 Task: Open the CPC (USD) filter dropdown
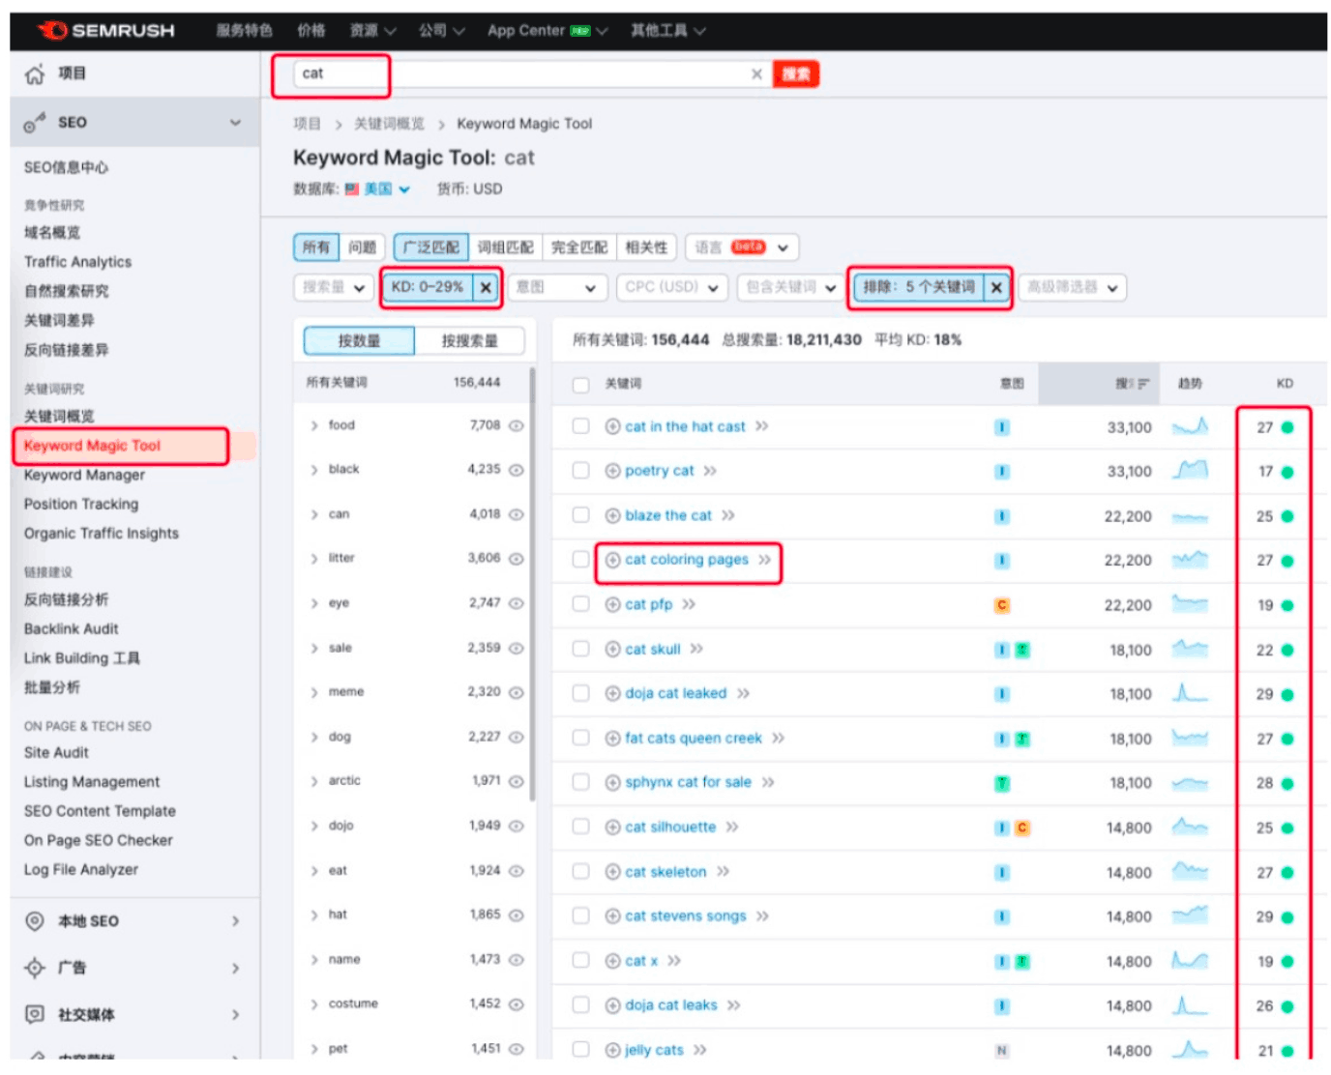671,288
